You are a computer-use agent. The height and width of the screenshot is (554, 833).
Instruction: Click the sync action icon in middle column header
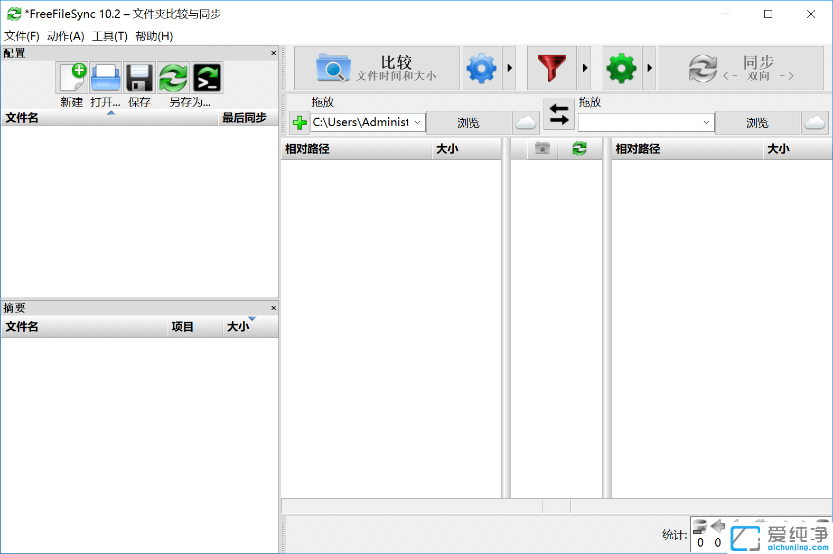pos(579,149)
